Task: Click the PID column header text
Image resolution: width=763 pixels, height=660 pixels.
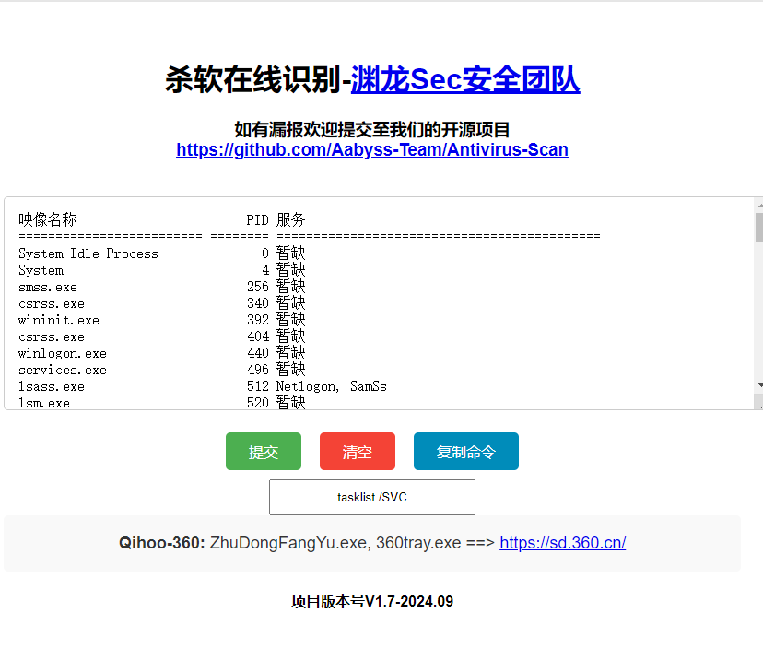Action: (257, 220)
